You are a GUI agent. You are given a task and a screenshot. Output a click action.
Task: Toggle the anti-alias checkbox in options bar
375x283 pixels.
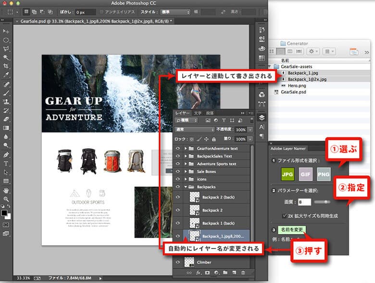point(101,12)
